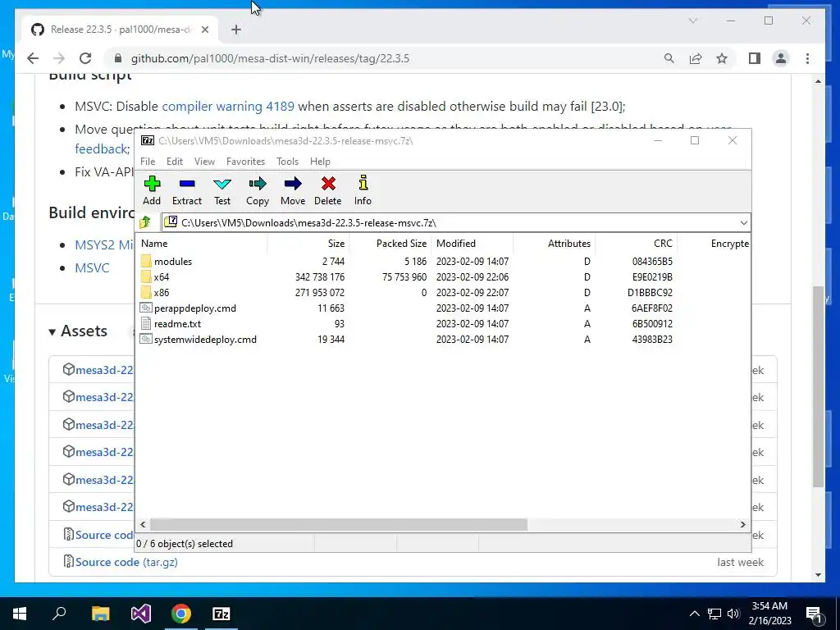Open a new Chrome tab

236,30
